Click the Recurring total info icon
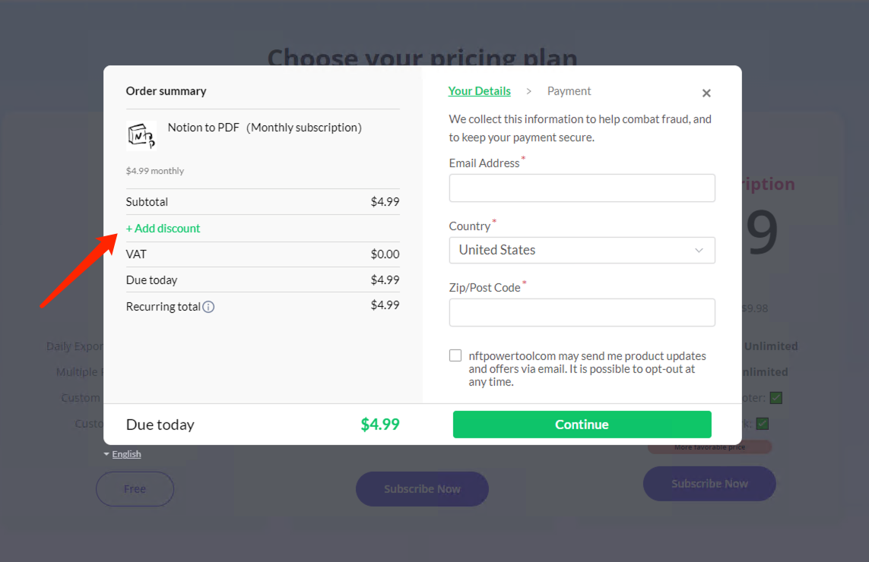 click(208, 307)
